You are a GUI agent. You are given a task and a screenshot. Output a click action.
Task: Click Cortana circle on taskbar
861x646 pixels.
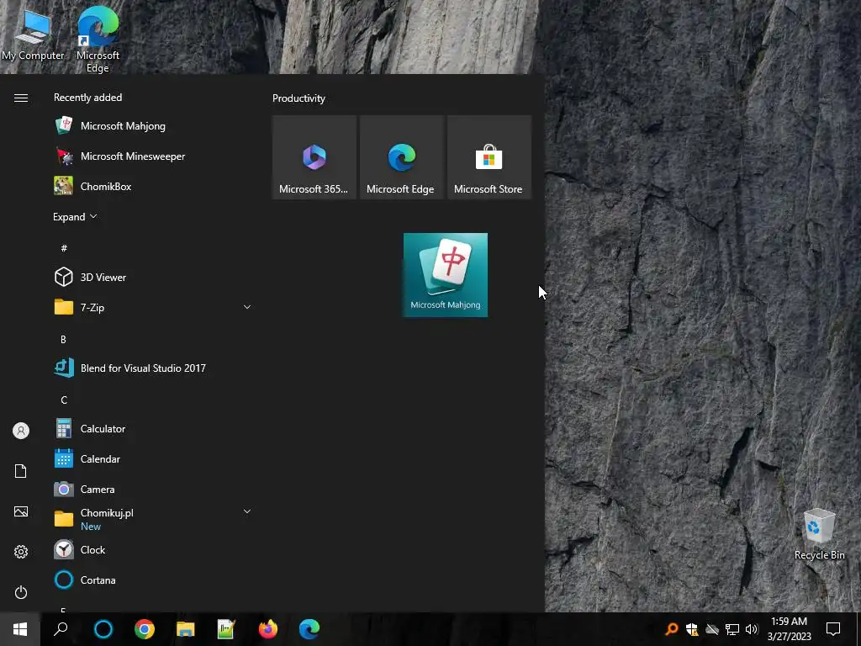(x=103, y=629)
